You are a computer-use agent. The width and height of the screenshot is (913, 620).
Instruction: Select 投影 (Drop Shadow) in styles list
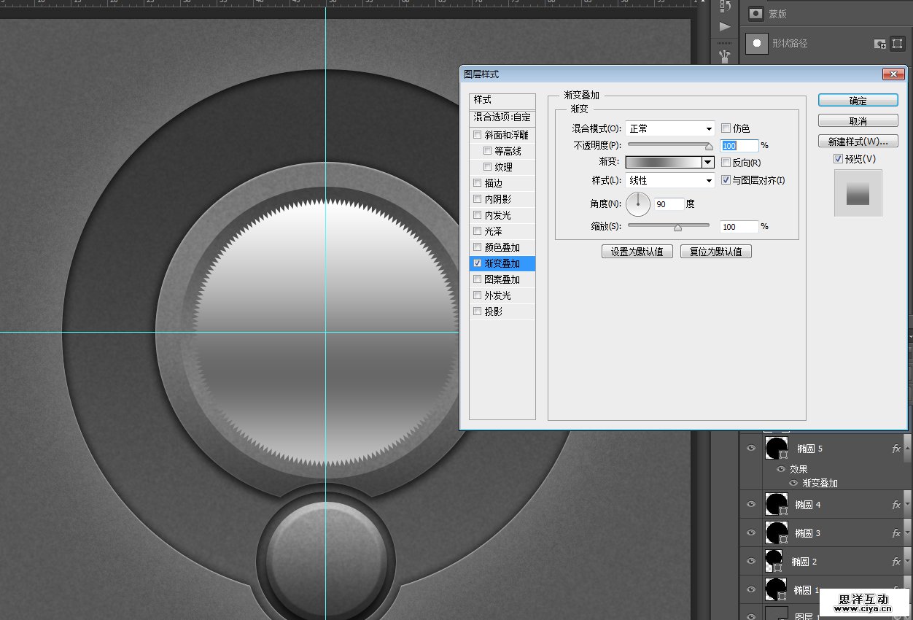pyautogui.click(x=494, y=311)
